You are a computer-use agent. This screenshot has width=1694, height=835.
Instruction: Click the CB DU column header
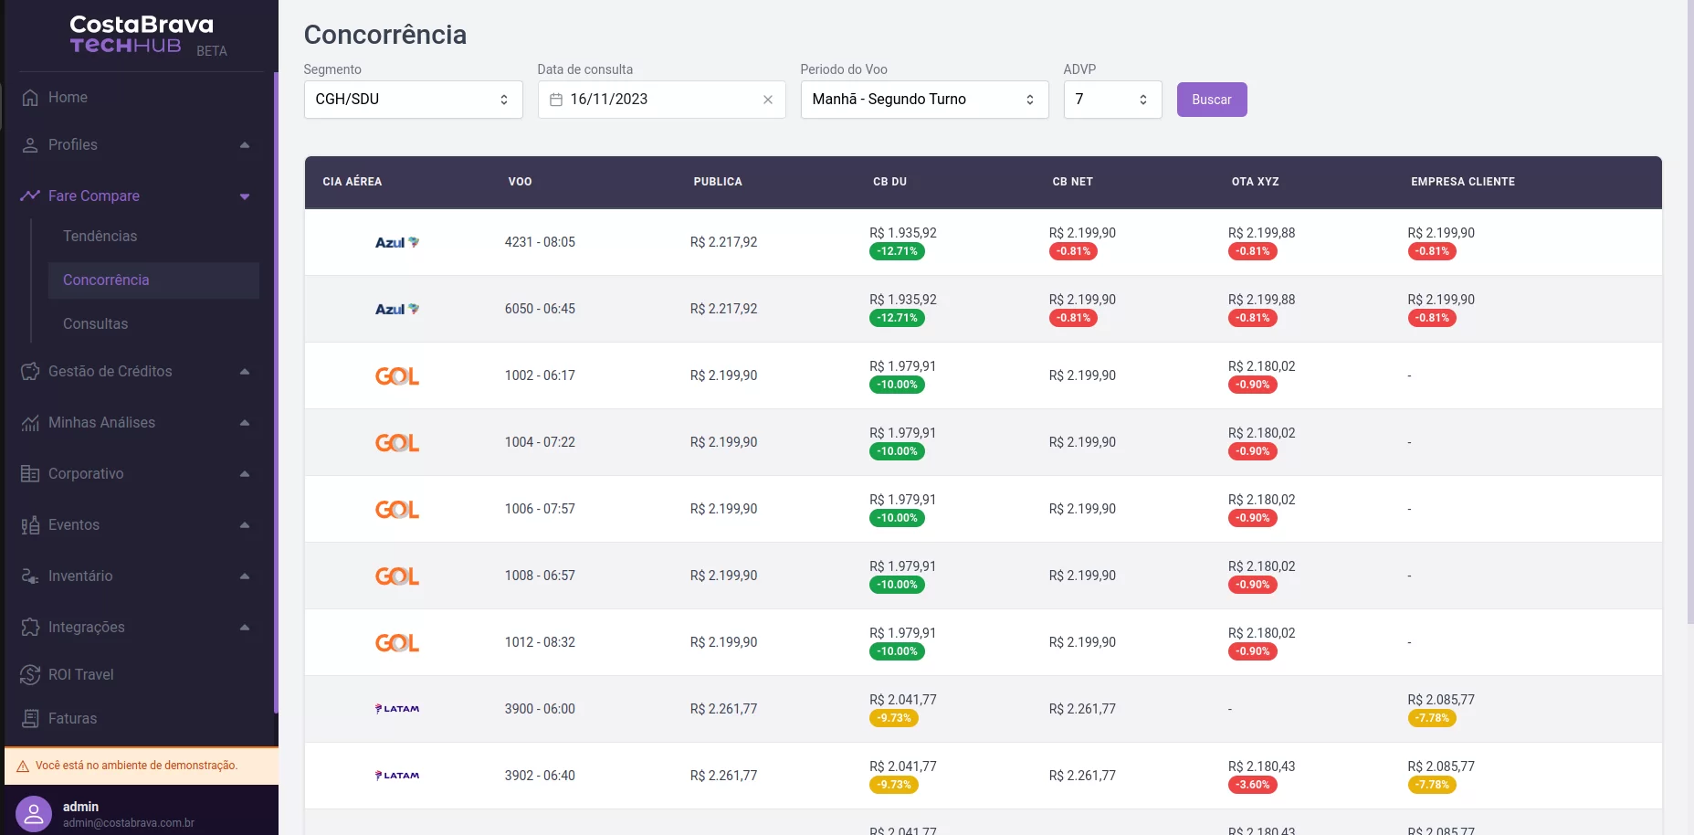[889, 182]
